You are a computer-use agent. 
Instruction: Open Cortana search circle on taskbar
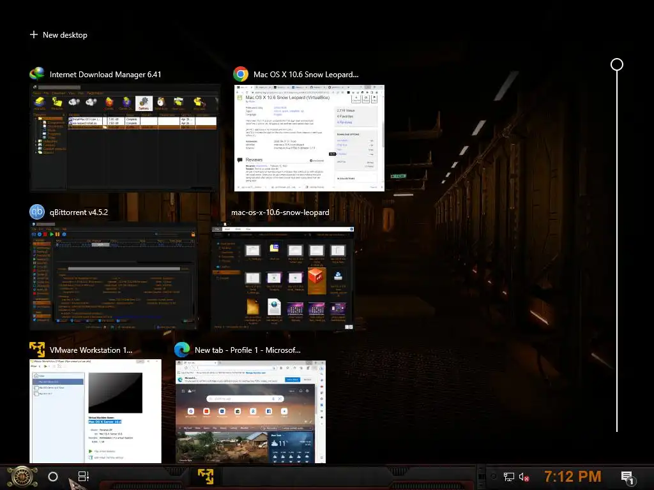pyautogui.click(x=53, y=477)
